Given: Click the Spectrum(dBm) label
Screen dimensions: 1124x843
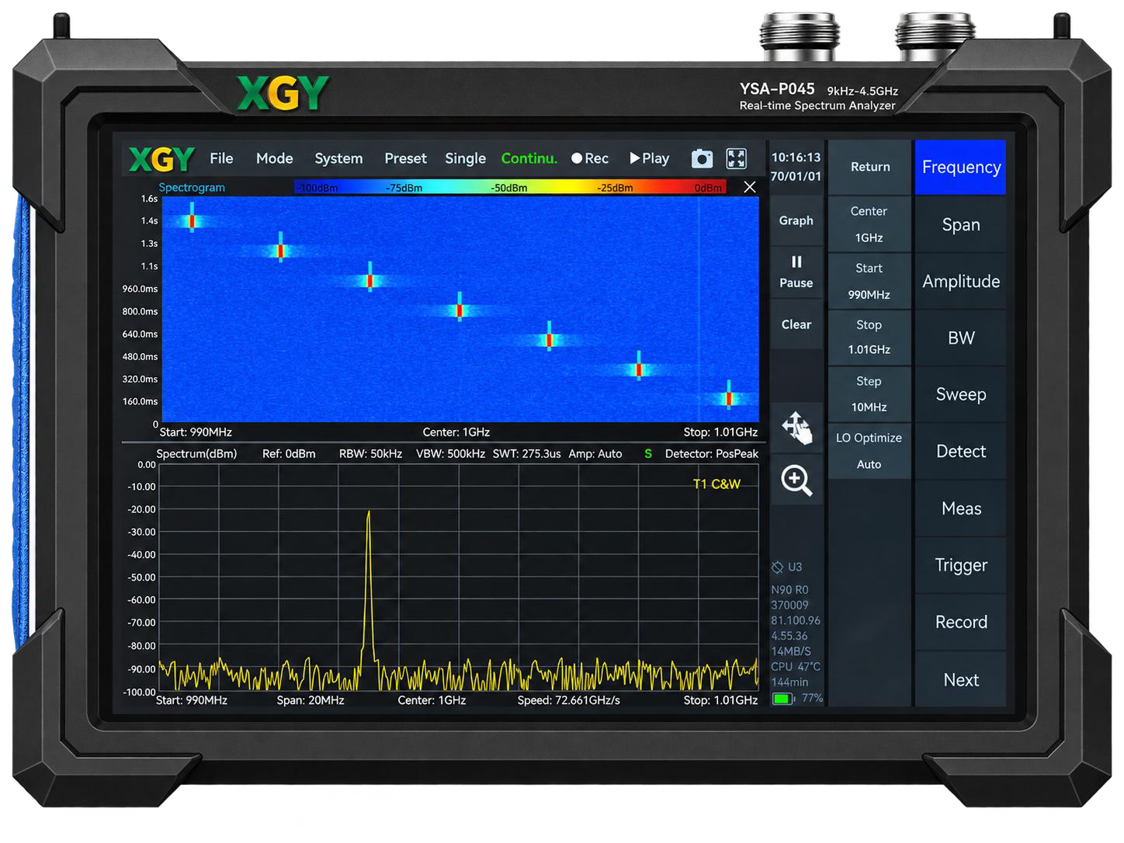Looking at the screenshot, I should (x=196, y=454).
